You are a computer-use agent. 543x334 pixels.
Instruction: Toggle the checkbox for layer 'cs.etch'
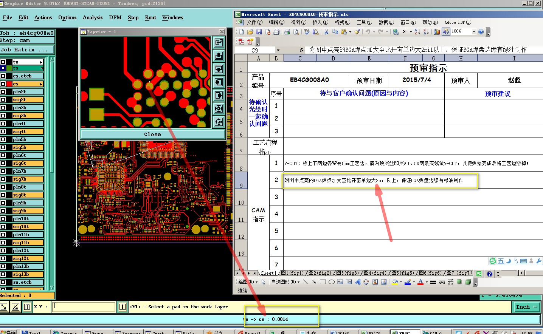(x=3, y=76)
